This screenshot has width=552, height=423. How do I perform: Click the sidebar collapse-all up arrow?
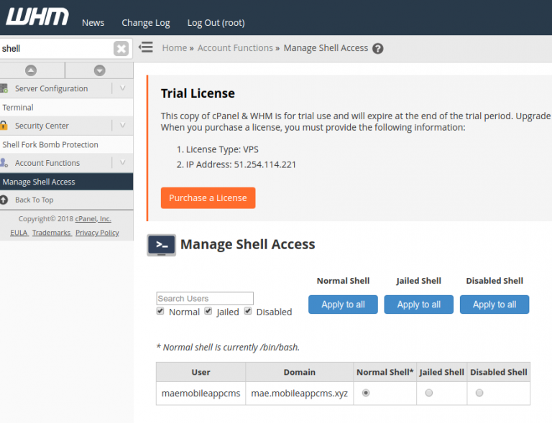tap(31, 70)
